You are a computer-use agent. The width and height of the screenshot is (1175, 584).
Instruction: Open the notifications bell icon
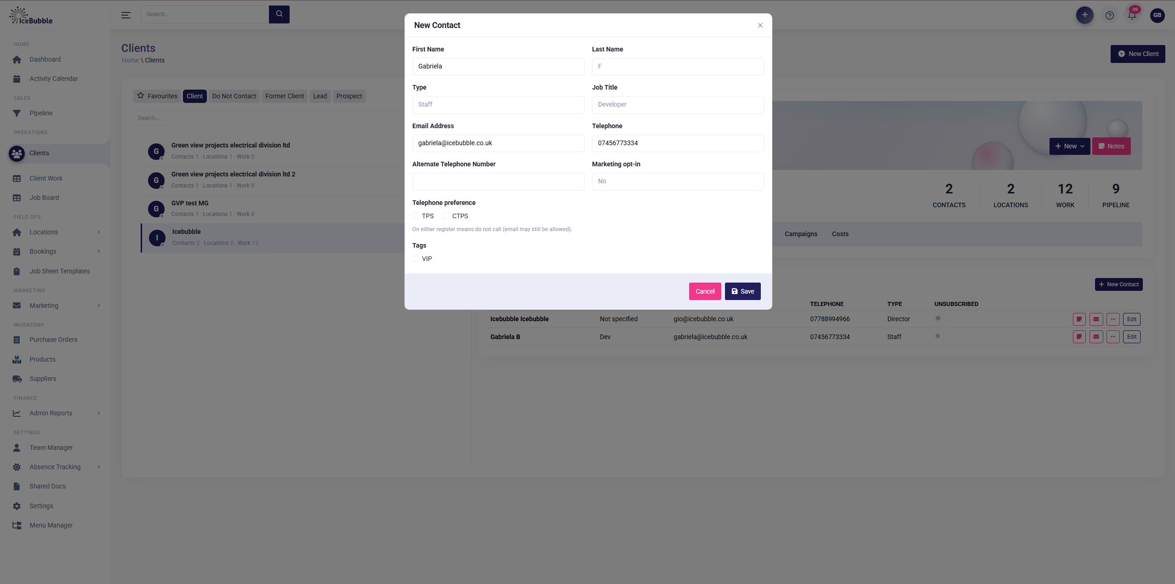point(1132,16)
